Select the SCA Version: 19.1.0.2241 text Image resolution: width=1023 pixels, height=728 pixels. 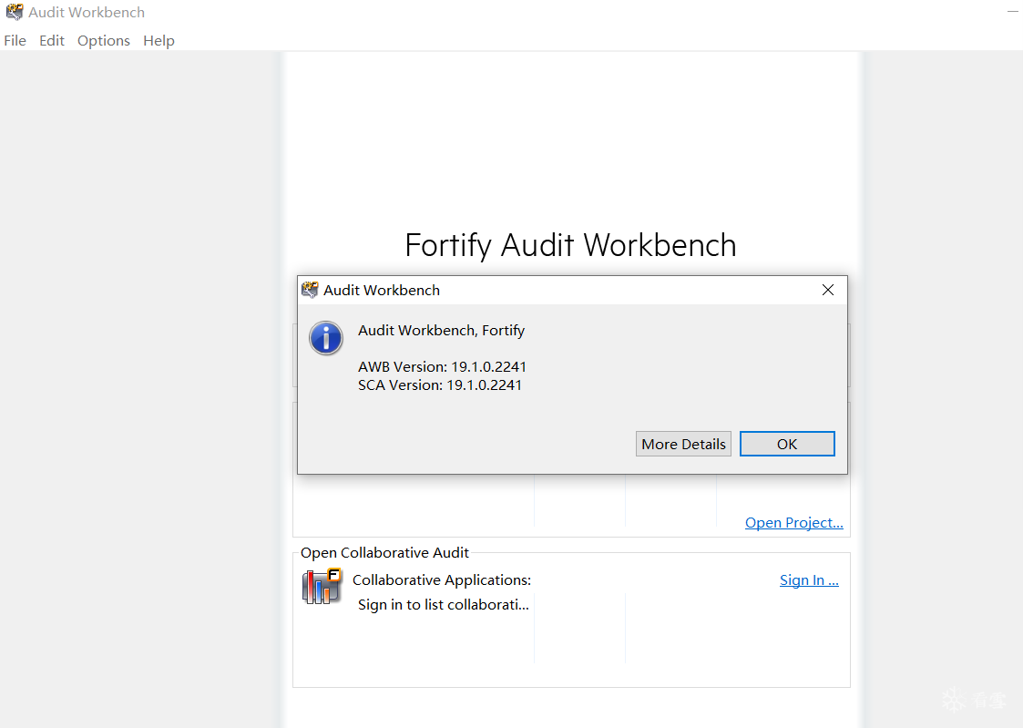(440, 385)
